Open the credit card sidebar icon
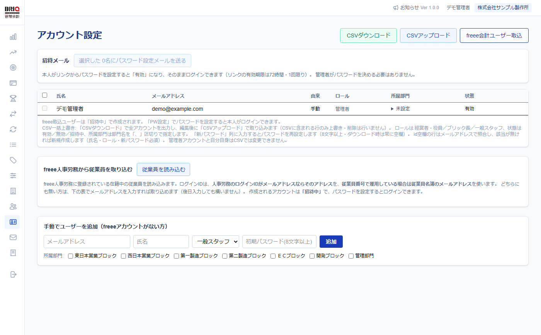Viewport: 541px width, 335px height. point(13,83)
